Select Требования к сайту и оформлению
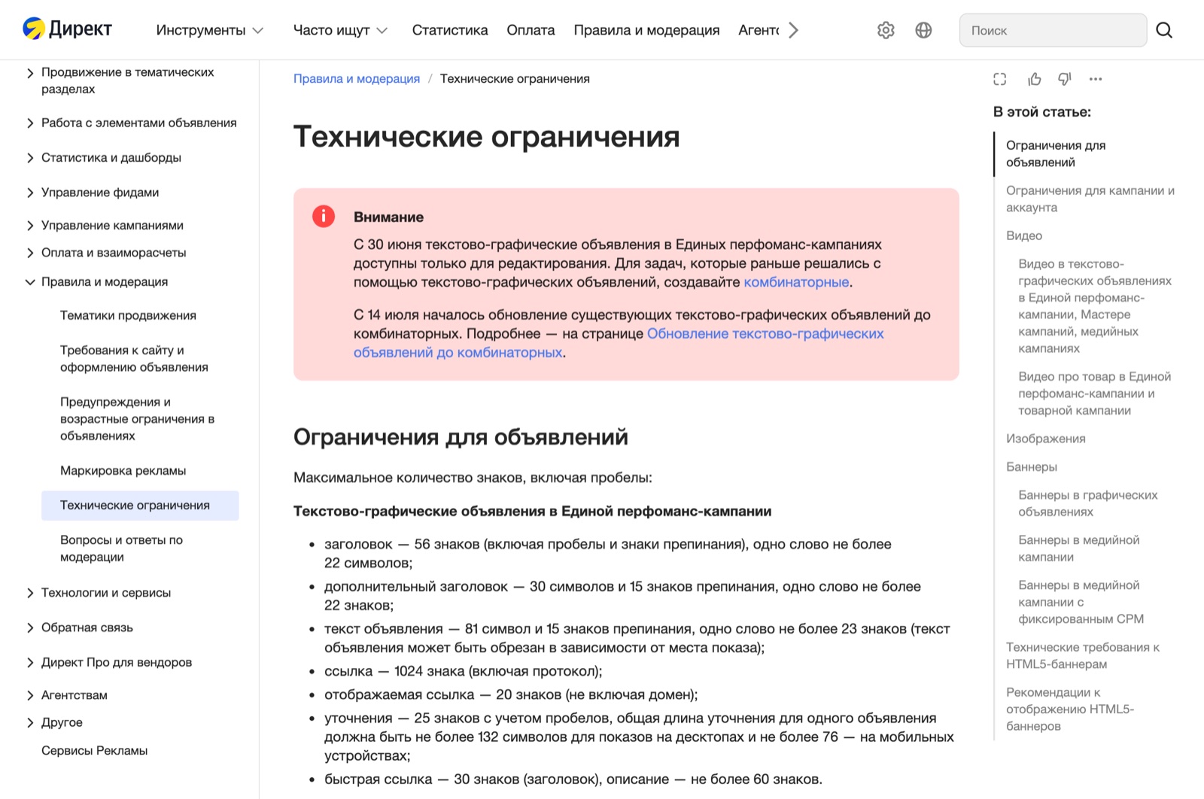The height and width of the screenshot is (799, 1204). [134, 359]
